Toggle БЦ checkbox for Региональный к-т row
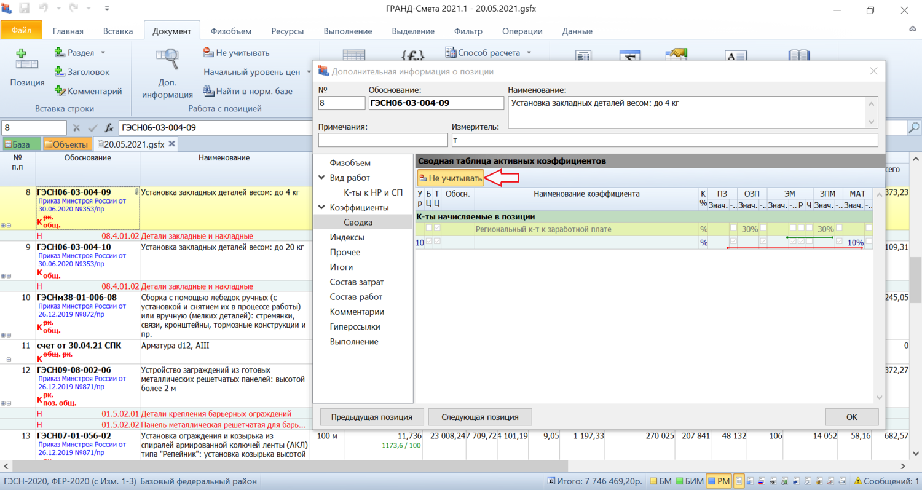The image size is (922, 490). point(429,229)
